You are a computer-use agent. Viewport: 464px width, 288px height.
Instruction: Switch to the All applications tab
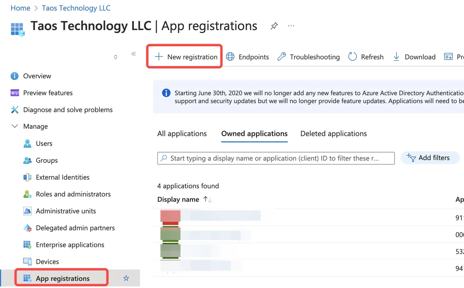point(182,134)
